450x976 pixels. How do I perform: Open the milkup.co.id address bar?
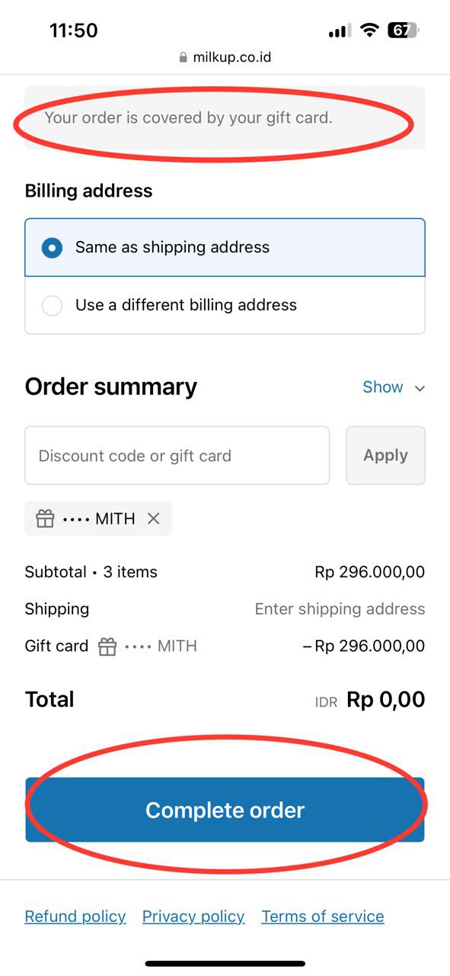225,57
